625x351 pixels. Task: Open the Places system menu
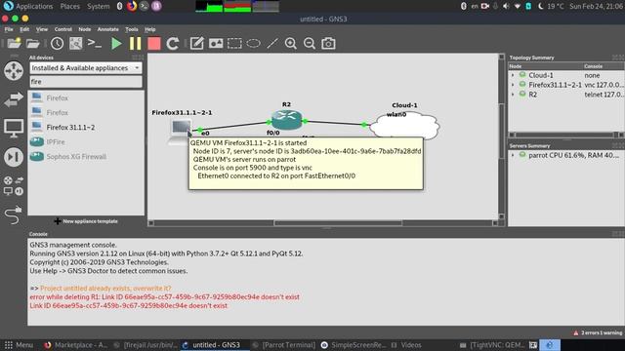pos(69,7)
